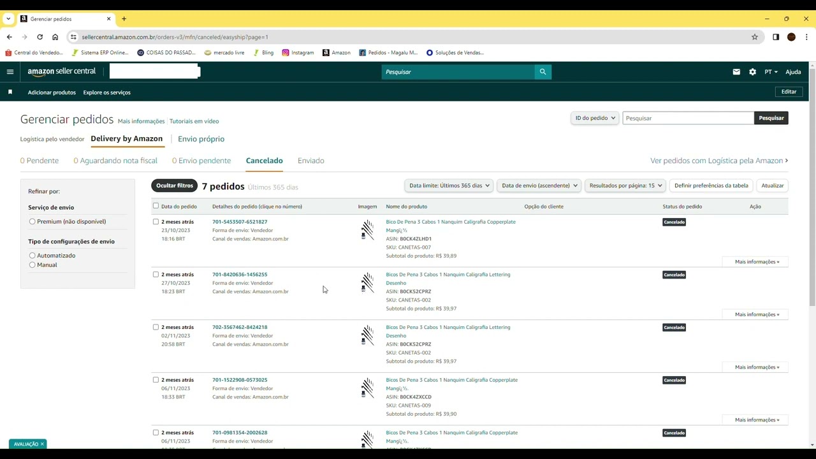Open Data de envio (ascendente) dropdown
The image size is (816, 459).
coord(539,186)
